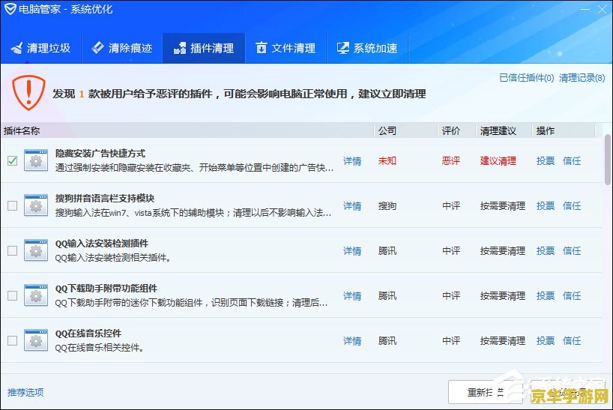Click the plugin icon for QQ在线音乐控件
The height and width of the screenshot is (410, 613).
[x=36, y=340]
